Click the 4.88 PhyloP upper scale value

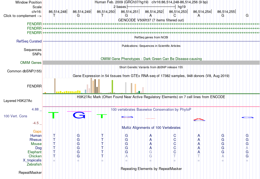coord(35,109)
